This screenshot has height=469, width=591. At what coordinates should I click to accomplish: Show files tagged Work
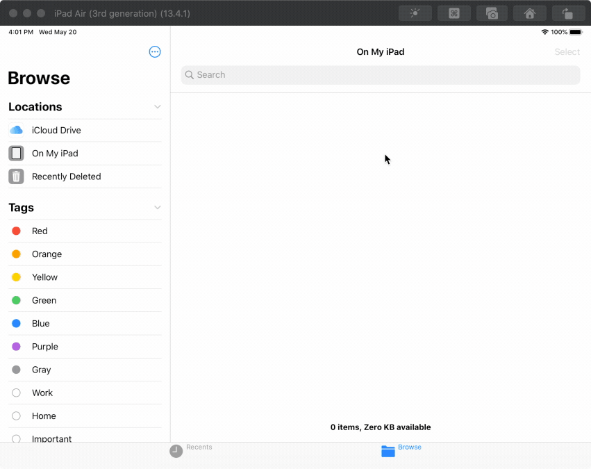pos(85,393)
